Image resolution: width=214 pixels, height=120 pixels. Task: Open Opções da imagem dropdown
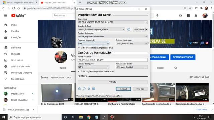click(x=113, y=36)
